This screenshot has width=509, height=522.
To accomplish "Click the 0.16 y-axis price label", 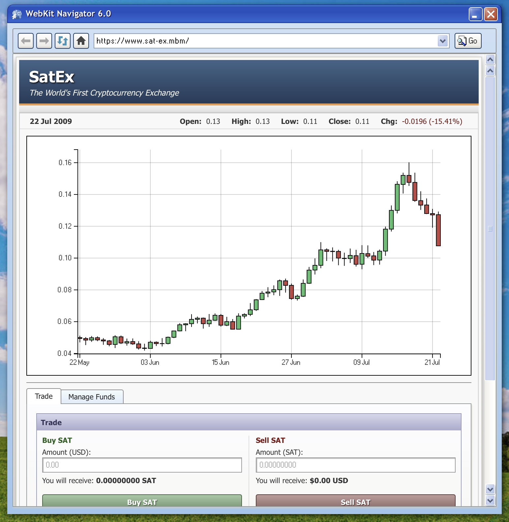I will click(x=65, y=162).
